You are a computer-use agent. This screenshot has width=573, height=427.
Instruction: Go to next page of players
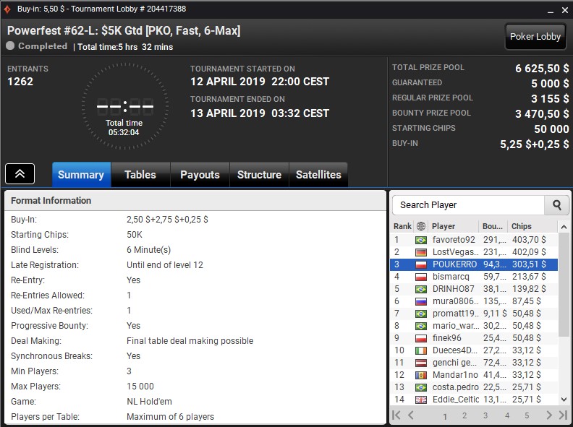click(548, 415)
